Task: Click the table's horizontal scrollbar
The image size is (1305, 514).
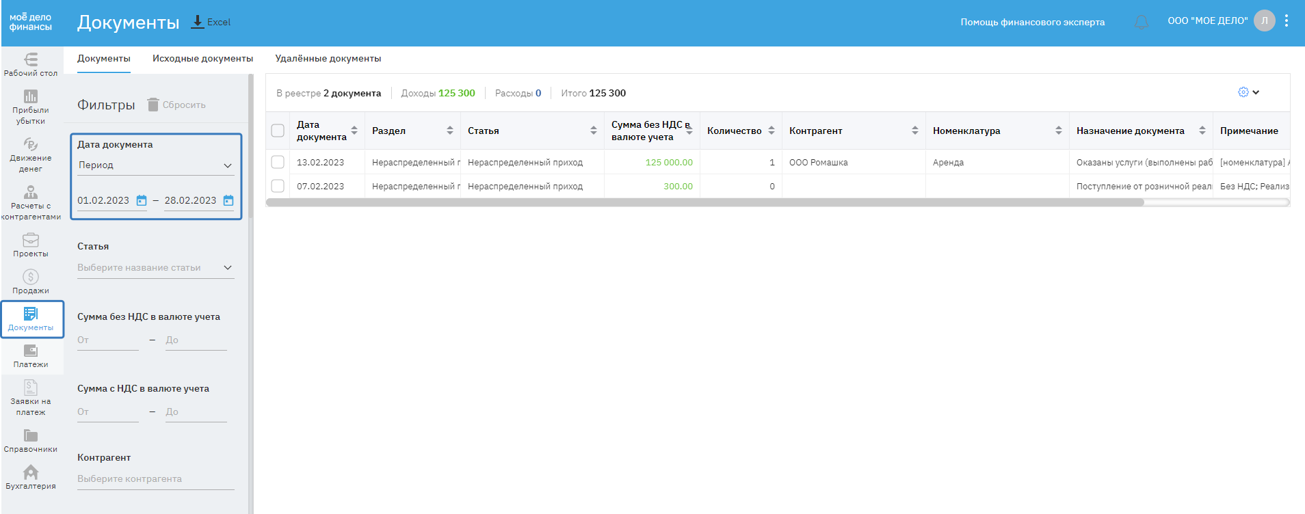Action: [704, 202]
